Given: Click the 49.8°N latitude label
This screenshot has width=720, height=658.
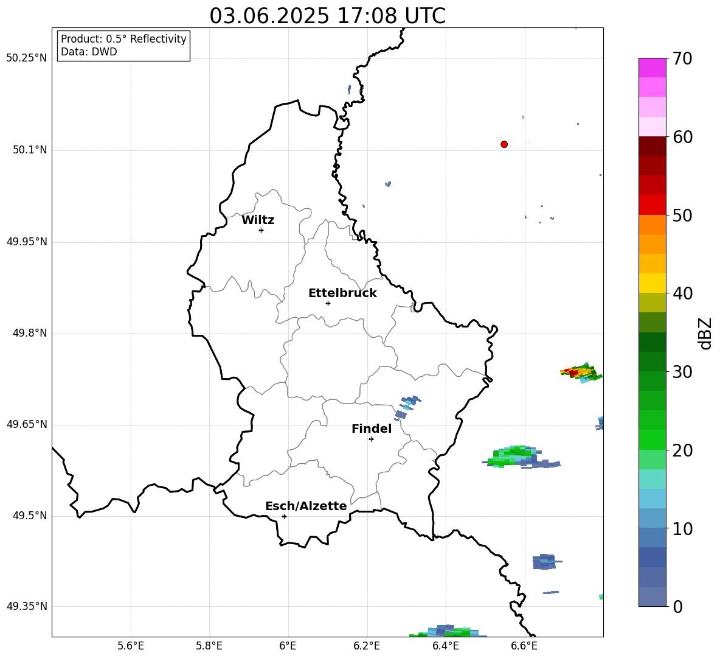Looking at the screenshot, I should [29, 333].
